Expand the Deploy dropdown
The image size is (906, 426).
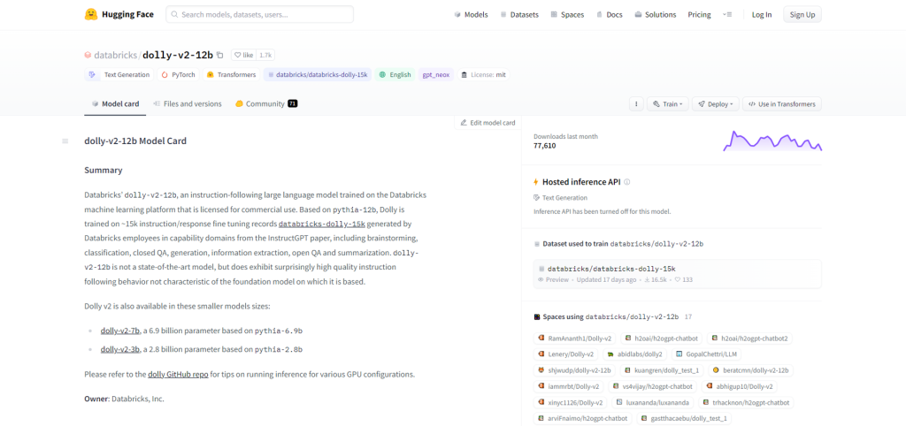(x=715, y=103)
